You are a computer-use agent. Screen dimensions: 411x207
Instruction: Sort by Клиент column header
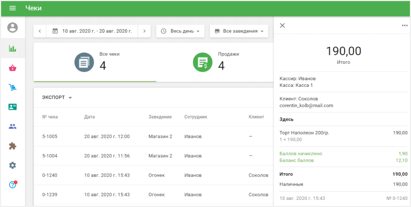tap(256, 117)
